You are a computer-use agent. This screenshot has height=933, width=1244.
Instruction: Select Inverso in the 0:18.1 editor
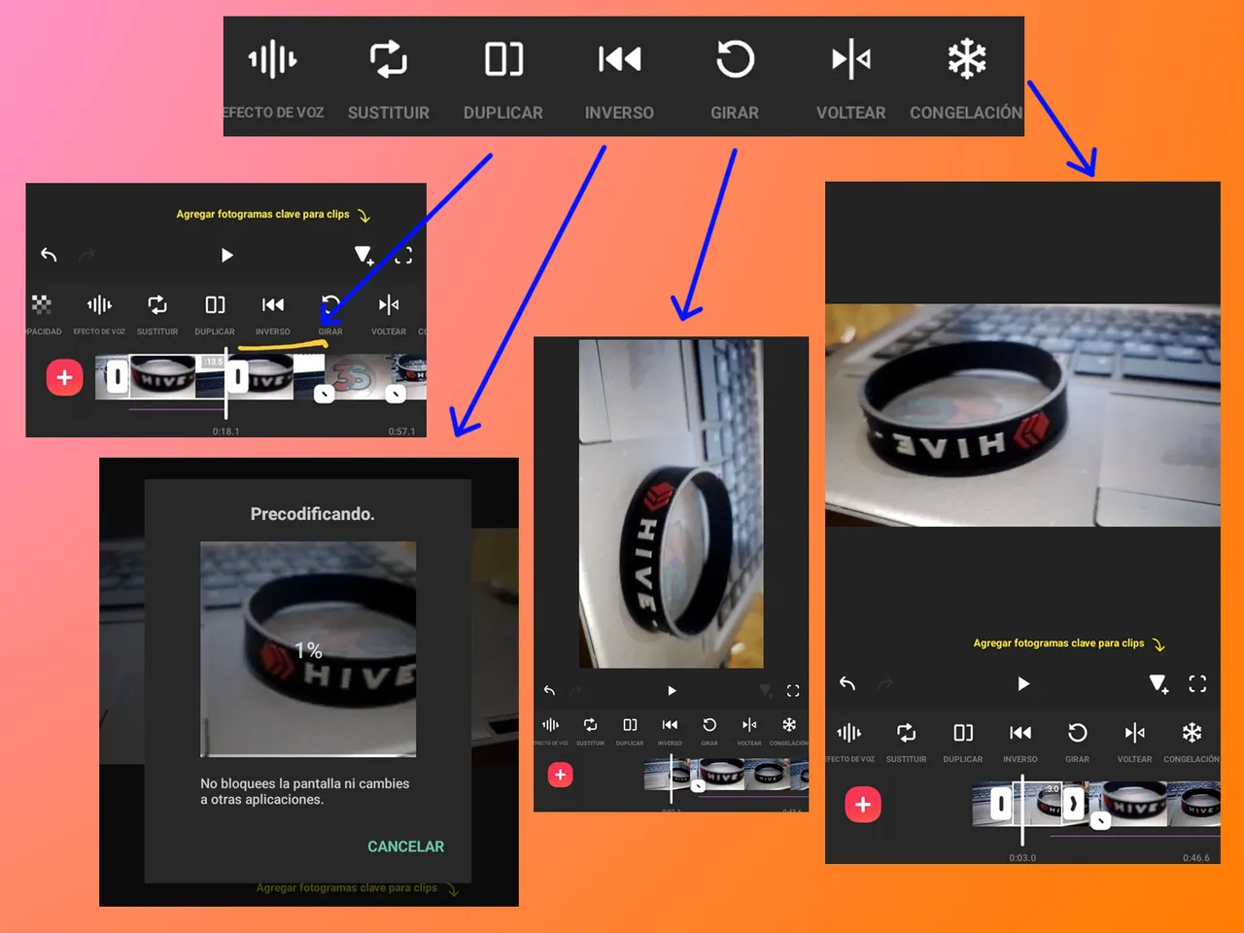click(273, 314)
